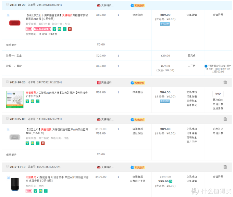Delete the 2017-11-10 order with trash icon
This screenshot has height=197, width=233.
[225, 167]
